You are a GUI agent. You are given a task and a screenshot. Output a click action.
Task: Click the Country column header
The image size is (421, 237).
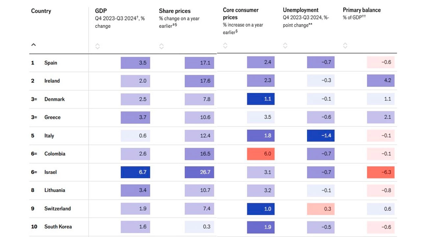click(41, 11)
